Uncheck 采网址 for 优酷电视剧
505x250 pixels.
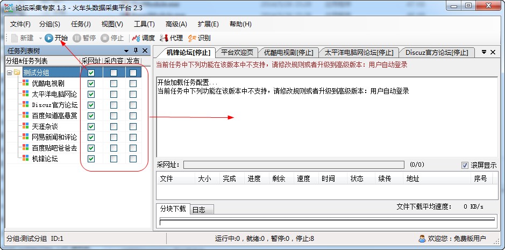coord(91,83)
